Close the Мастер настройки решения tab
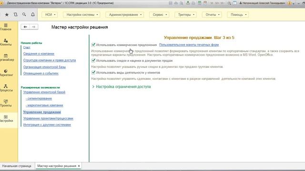 79,166
